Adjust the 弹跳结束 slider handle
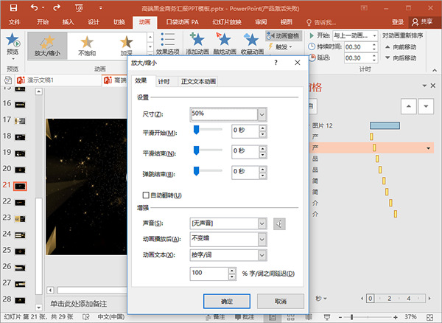Screen dimensions: 442x323 [196, 171]
